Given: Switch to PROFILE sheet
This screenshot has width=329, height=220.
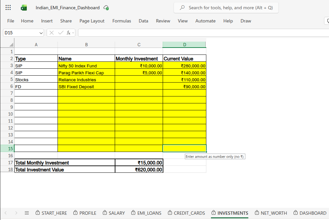Looking at the screenshot, I should tap(85, 213).
